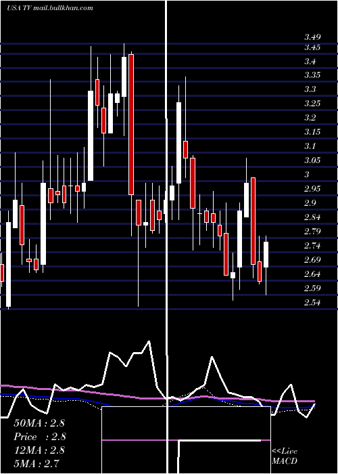
Task: Click the '5MA : 2.7' readout
Action: point(37,463)
